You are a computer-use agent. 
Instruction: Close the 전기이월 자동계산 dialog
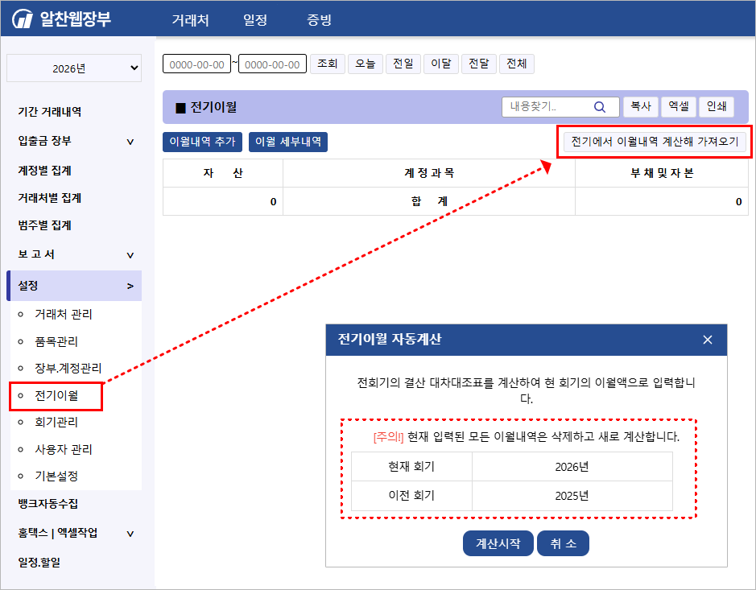coord(708,340)
